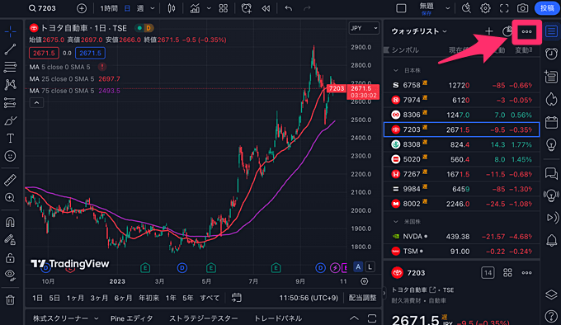Viewport: 561px width, 325px height.
Task: Select the chart layout rectangle button
Action: pyautogui.click(x=401, y=8)
